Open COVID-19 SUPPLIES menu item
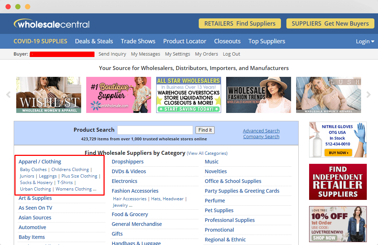378x245 pixels. click(40, 41)
